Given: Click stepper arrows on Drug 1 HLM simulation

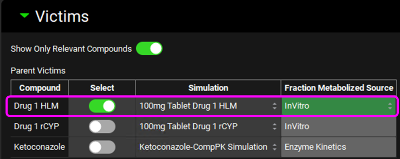Looking at the screenshot, I should click(274, 106).
